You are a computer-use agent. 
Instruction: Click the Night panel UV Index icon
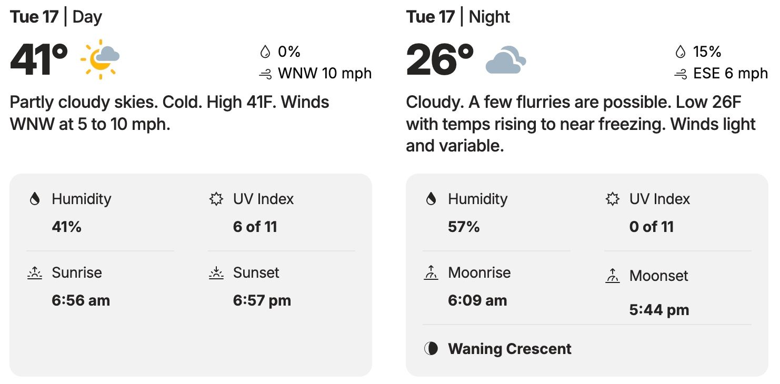pos(613,199)
